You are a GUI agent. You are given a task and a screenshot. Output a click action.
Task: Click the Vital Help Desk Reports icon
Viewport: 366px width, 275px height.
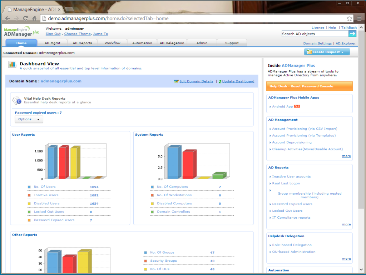17,100
